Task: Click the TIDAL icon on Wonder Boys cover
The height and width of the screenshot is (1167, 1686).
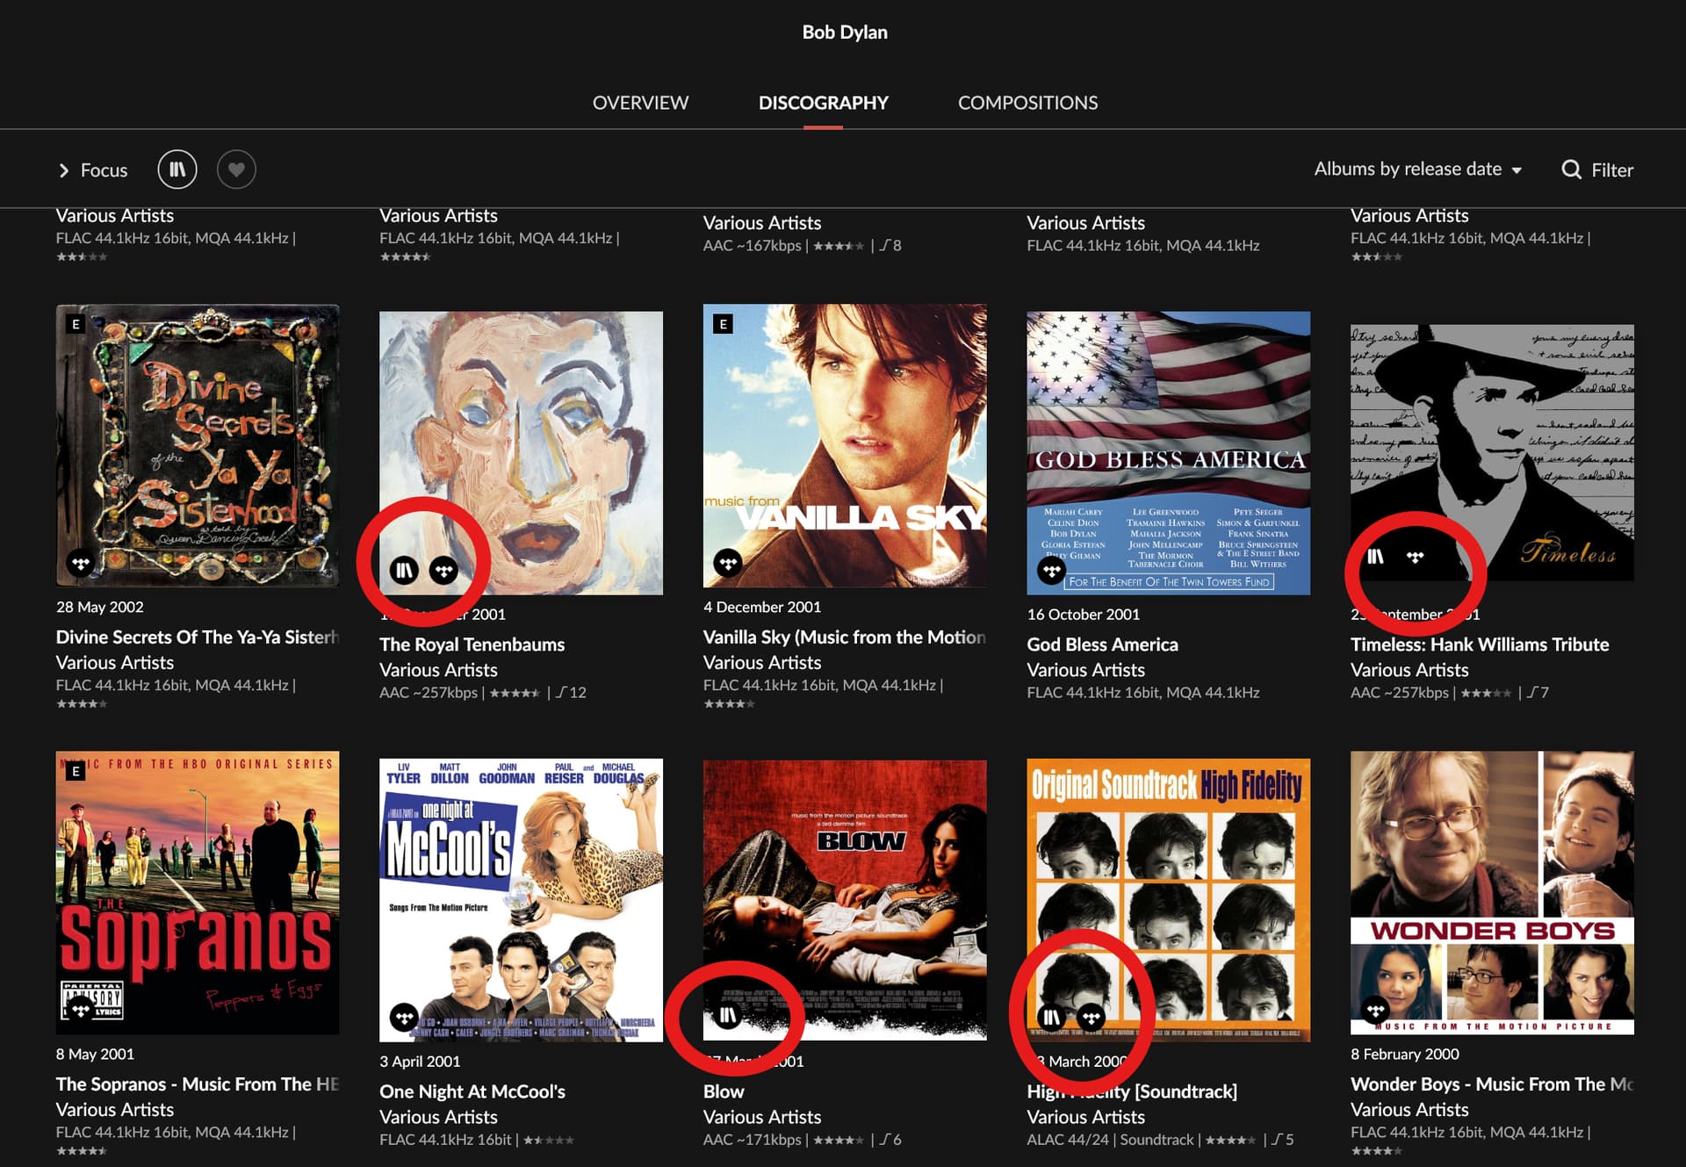Action: (1375, 1010)
